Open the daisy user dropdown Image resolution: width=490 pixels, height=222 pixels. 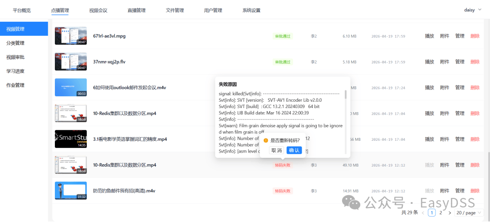(473, 10)
